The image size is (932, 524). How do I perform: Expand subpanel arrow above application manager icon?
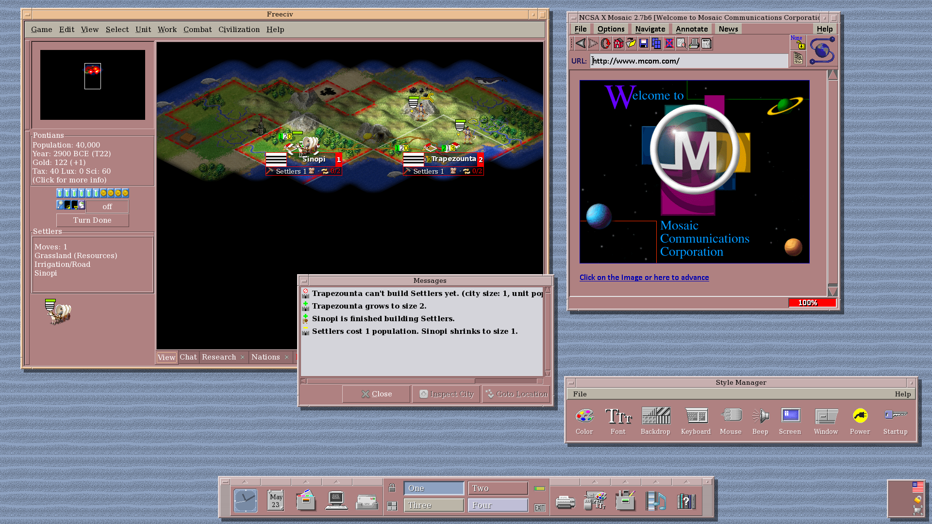point(625,482)
